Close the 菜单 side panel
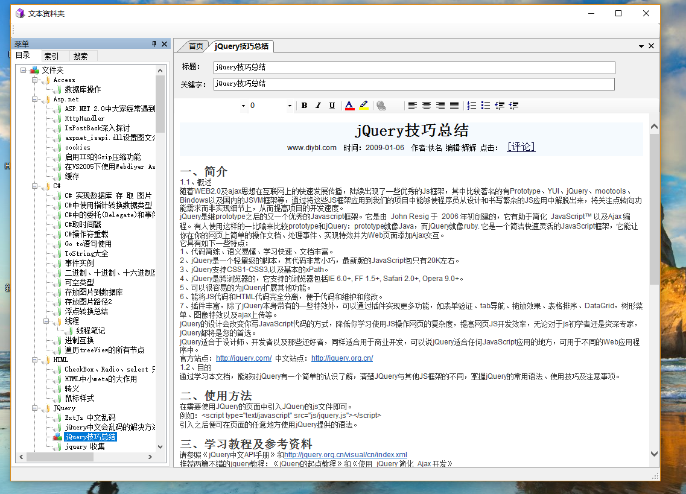Screen dimensions: 686x494 [x=165, y=44]
